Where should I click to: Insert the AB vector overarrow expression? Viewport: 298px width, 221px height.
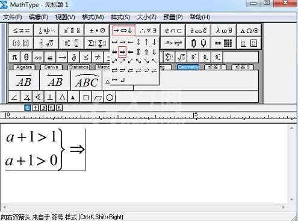(24, 80)
